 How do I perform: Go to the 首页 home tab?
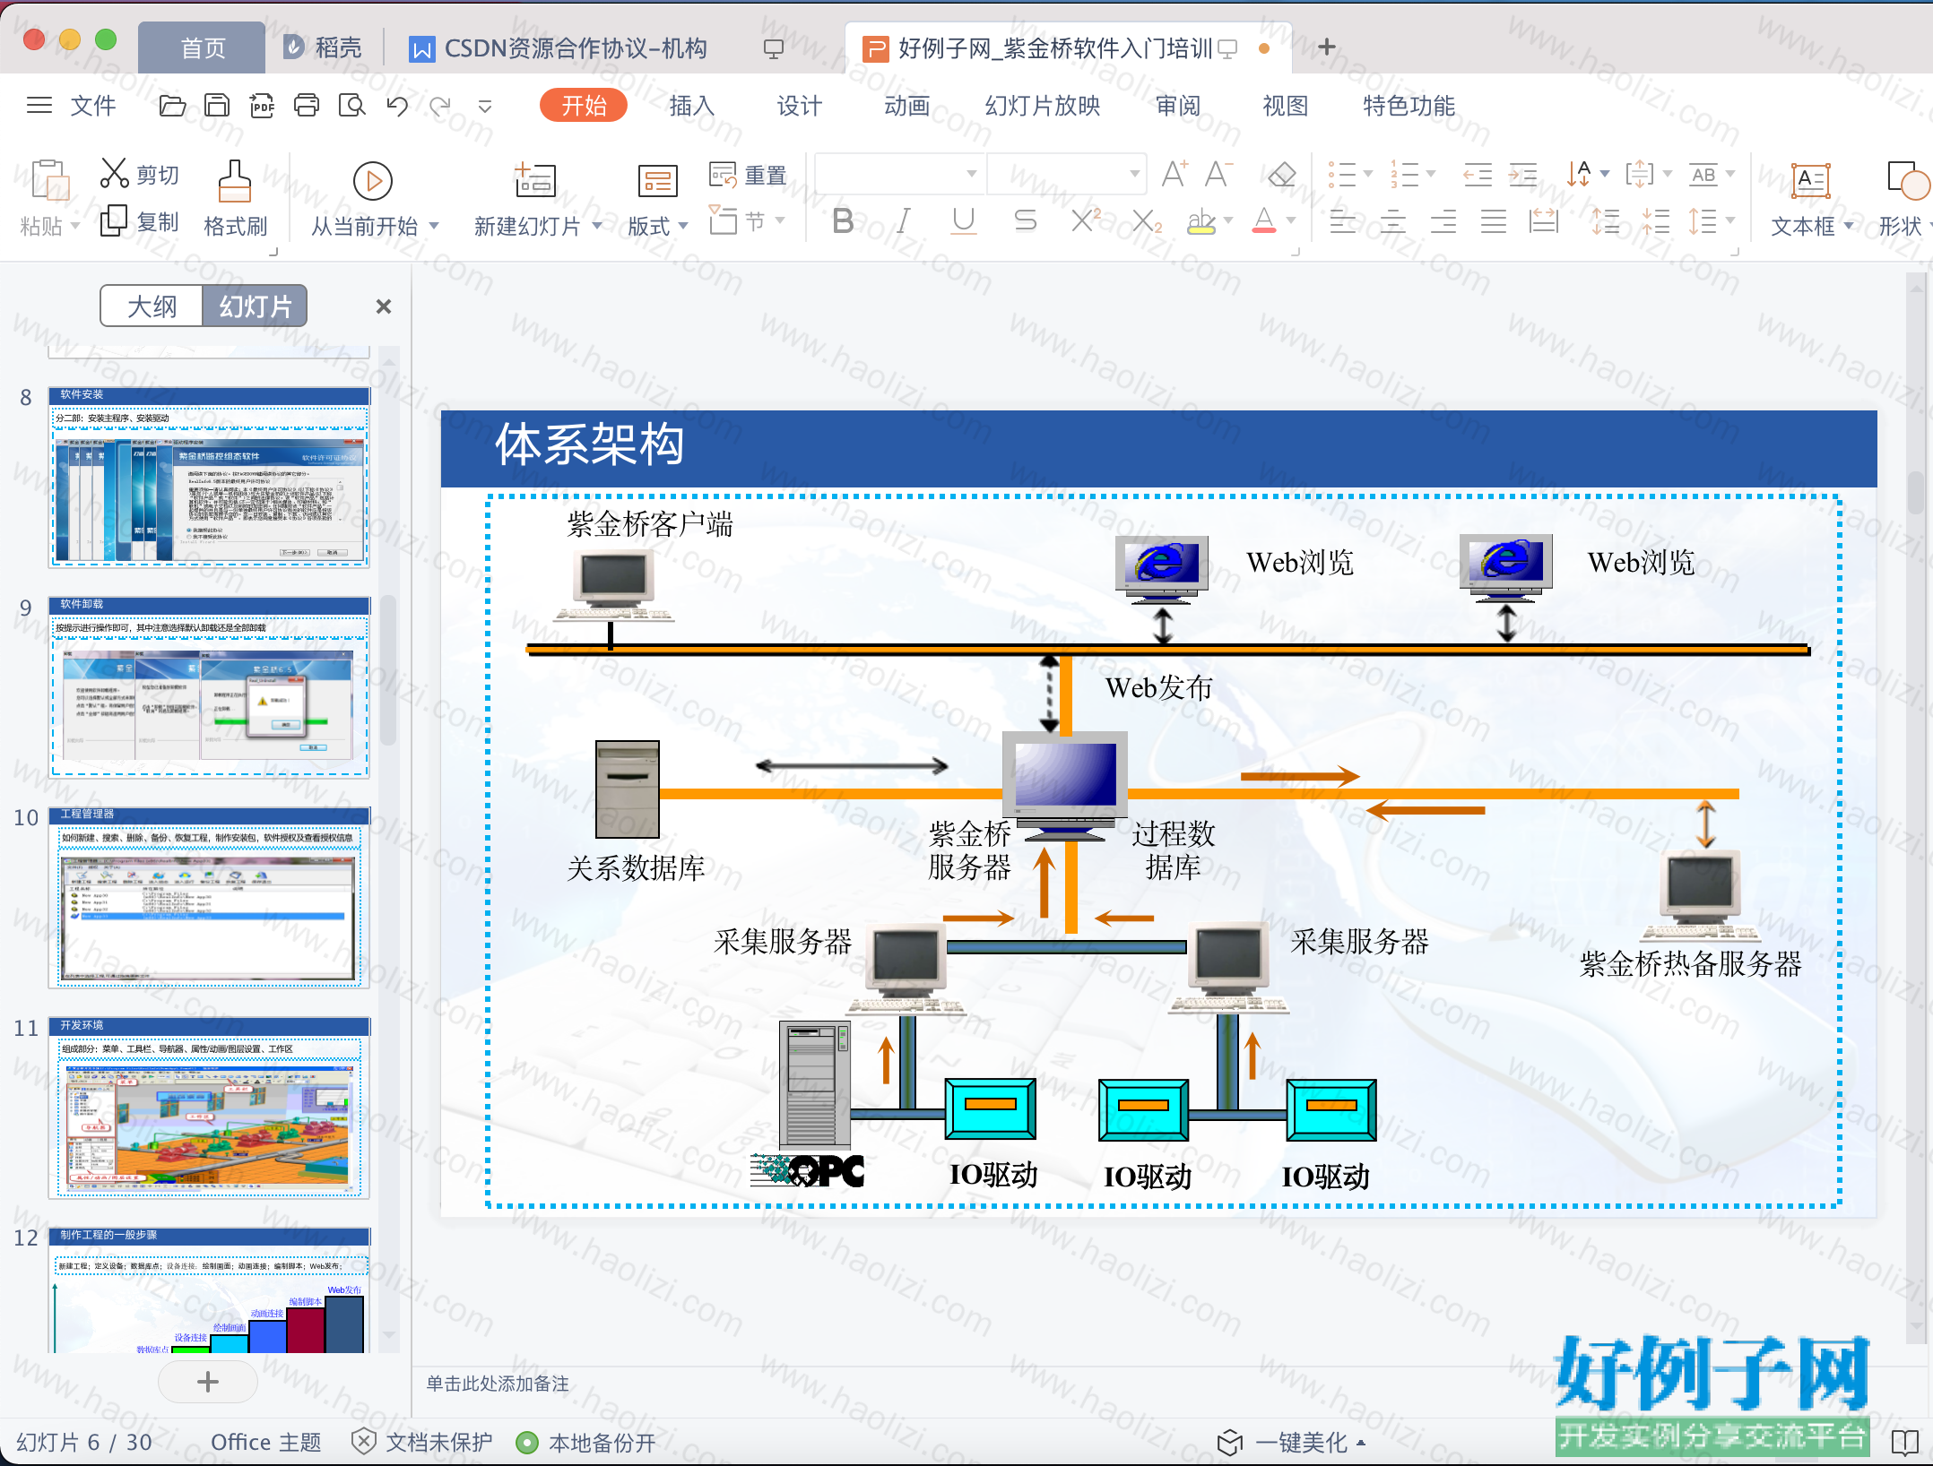203,47
